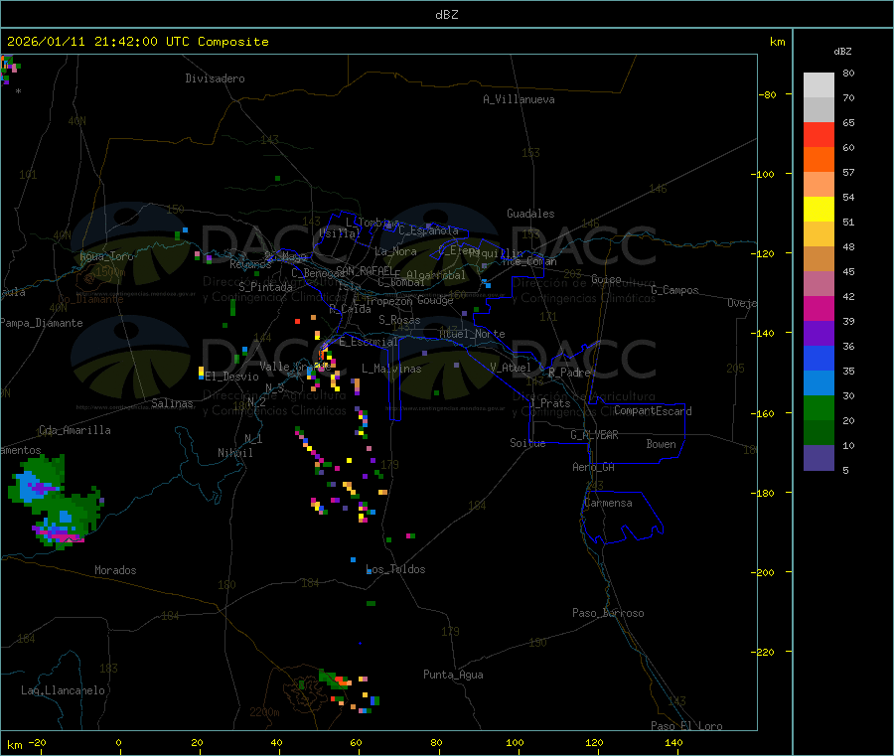
Task: Click the Aero_GA label
Action: (x=594, y=467)
